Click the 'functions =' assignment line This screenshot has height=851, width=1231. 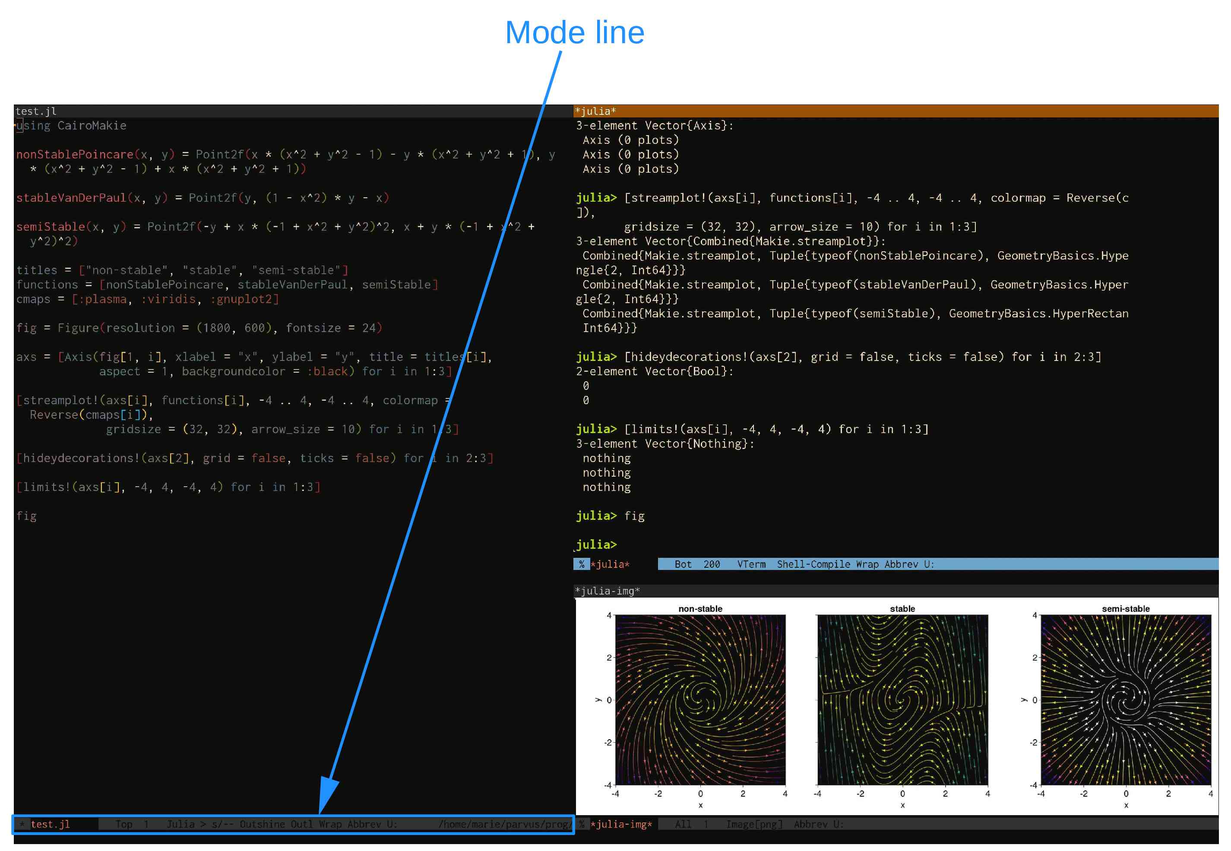[x=227, y=285]
